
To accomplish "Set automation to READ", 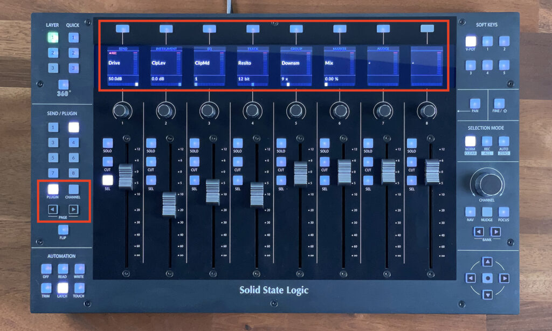I will (63, 268).
